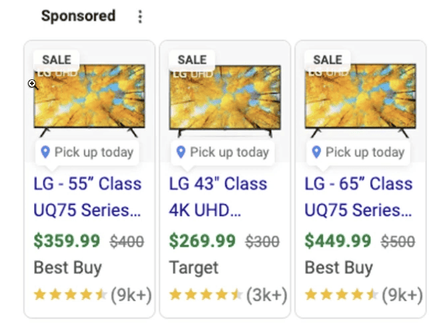Open the LG - 55" Class UQ75 Series link
Image resolution: width=437 pixels, height=324 pixels.
(88, 197)
